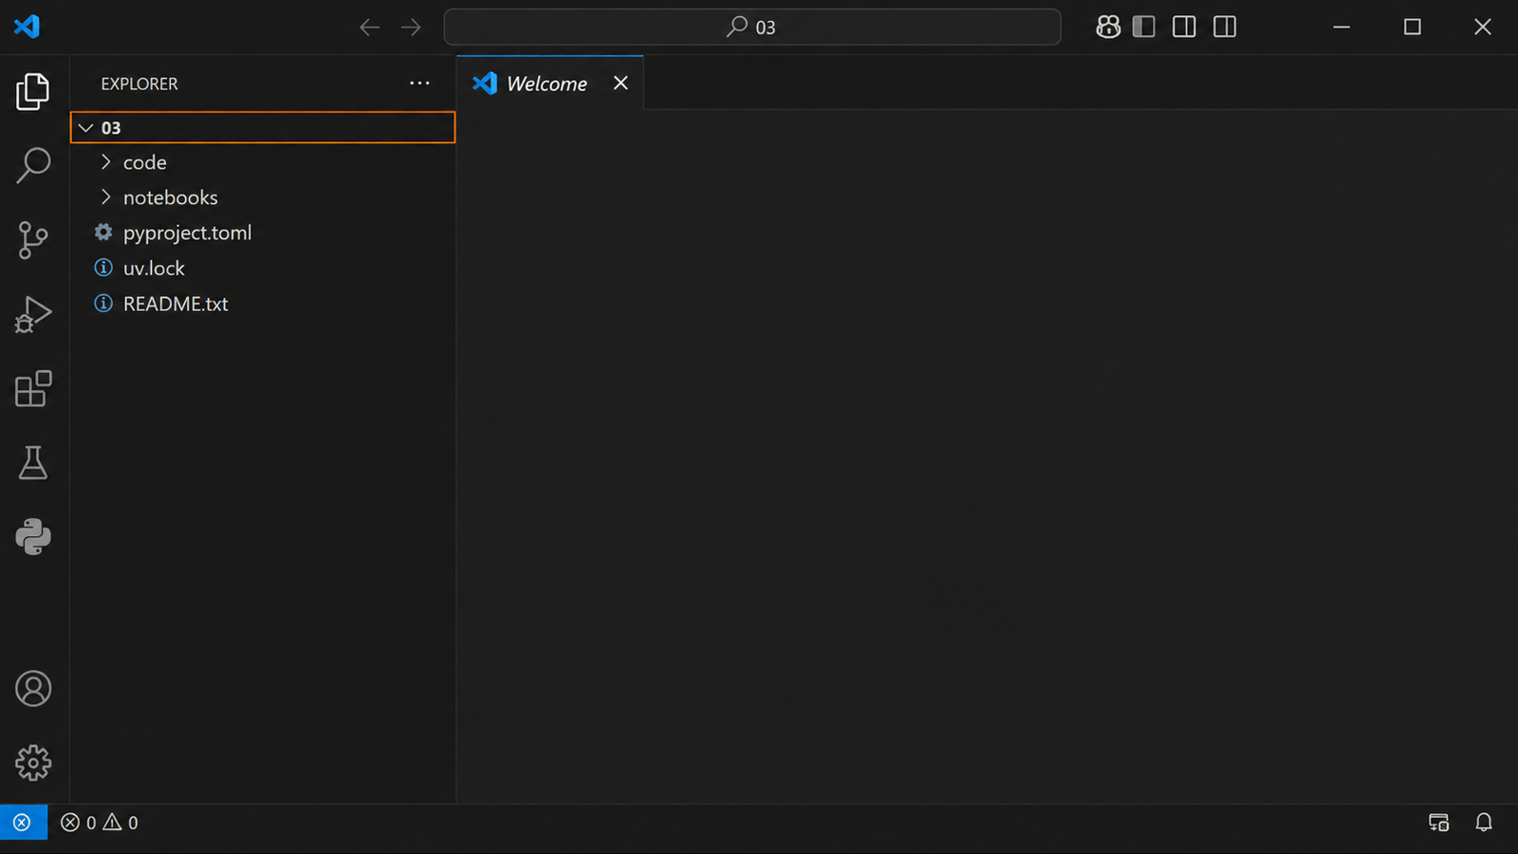Toggle the bottom panel visibility
Image resolution: width=1518 pixels, height=854 pixels.
(x=1184, y=27)
